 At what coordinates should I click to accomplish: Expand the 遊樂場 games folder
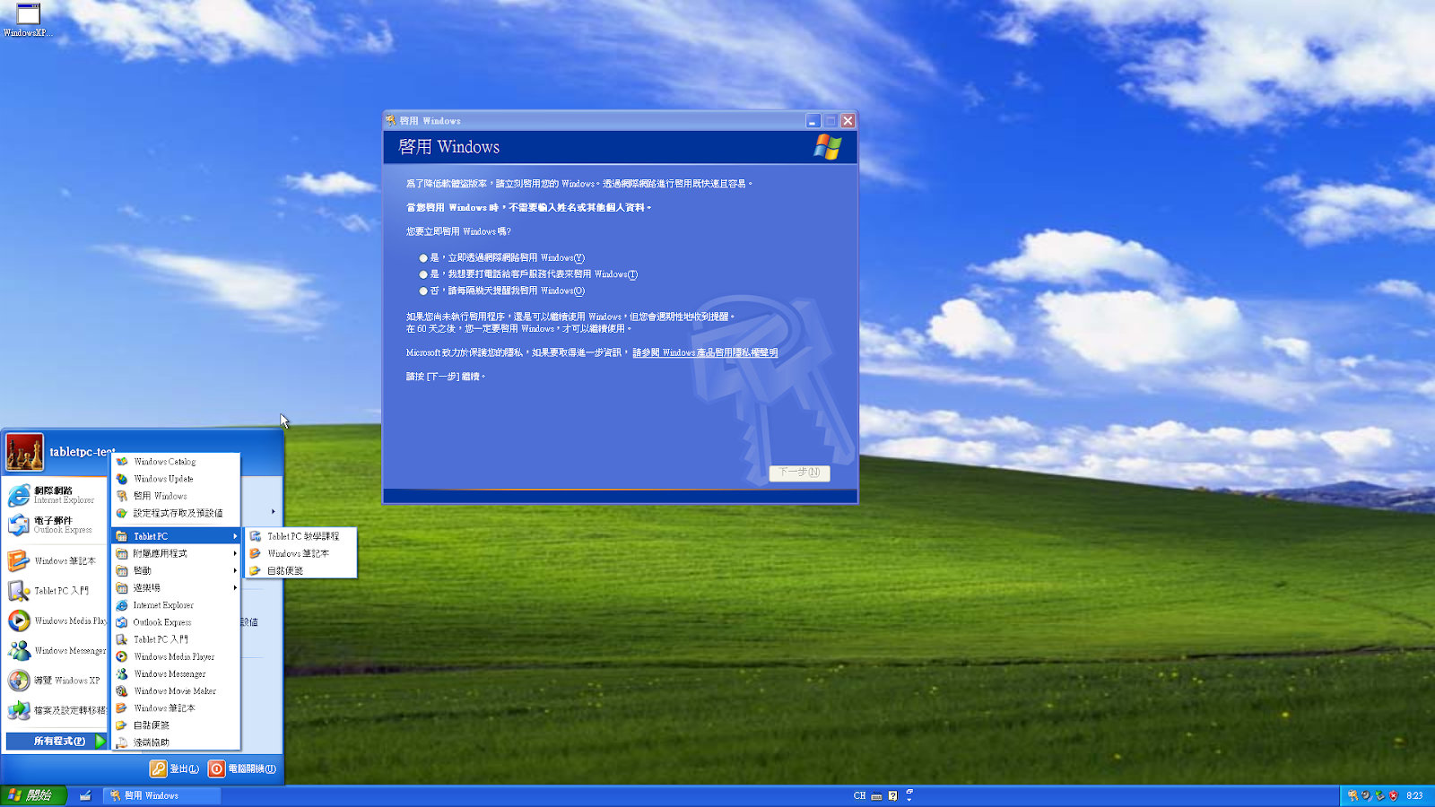[176, 588]
